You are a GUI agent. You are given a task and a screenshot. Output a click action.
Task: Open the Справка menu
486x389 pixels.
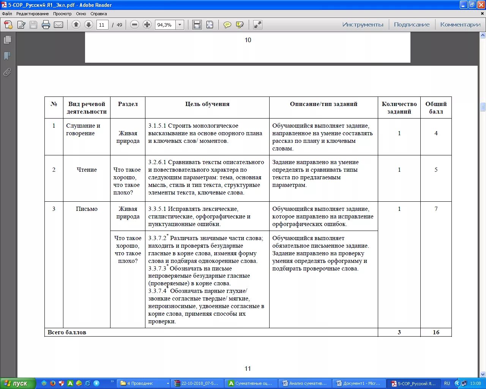pos(99,14)
